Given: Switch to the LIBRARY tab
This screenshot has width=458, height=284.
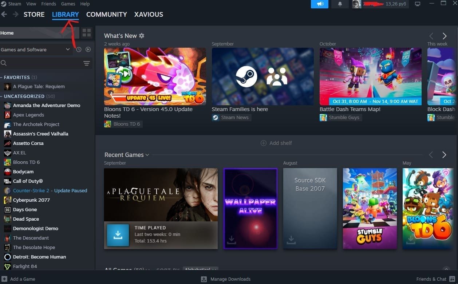Looking at the screenshot, I should 66,15.
